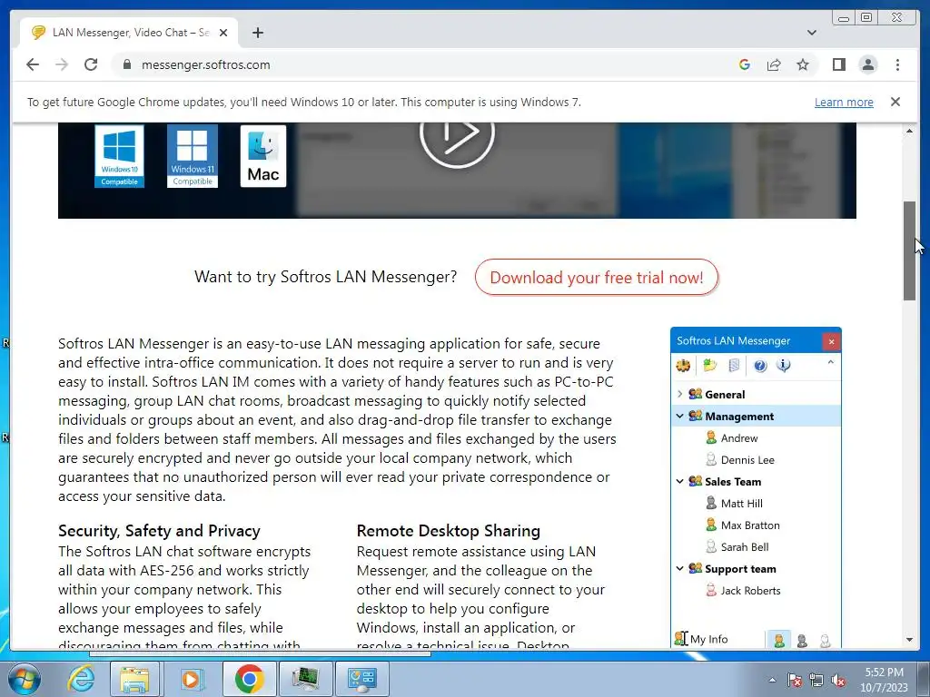Click the vertical scrollbar thumb

[x=909, y=250]
